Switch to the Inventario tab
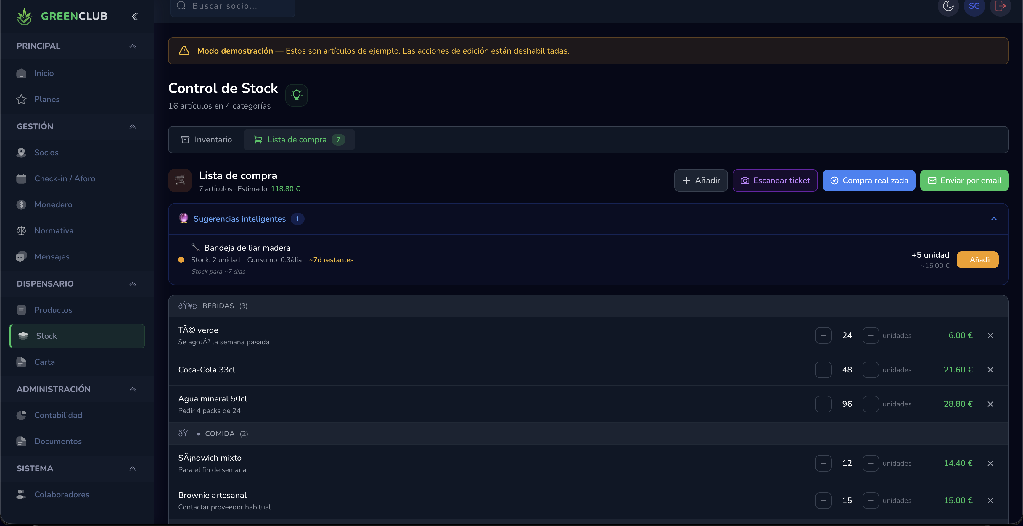The image size is (1023, 526). (x=207, y=139)
